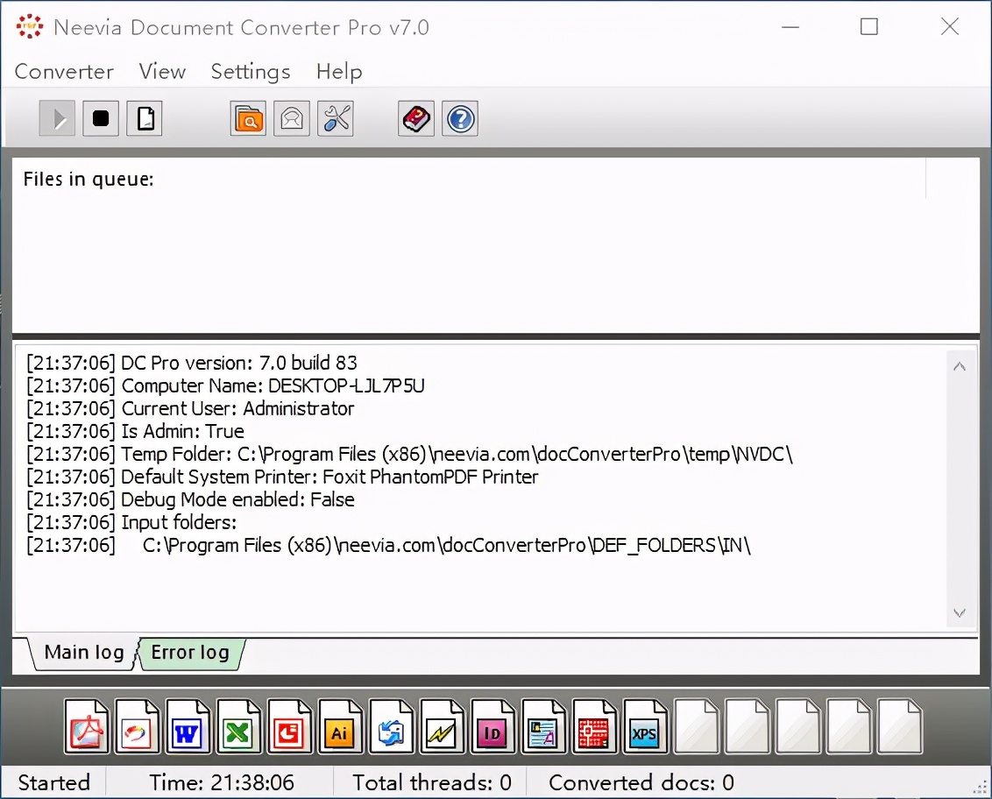Select the red-orange swirl file type icon
The image size is (992, 799).
[138, 726]
